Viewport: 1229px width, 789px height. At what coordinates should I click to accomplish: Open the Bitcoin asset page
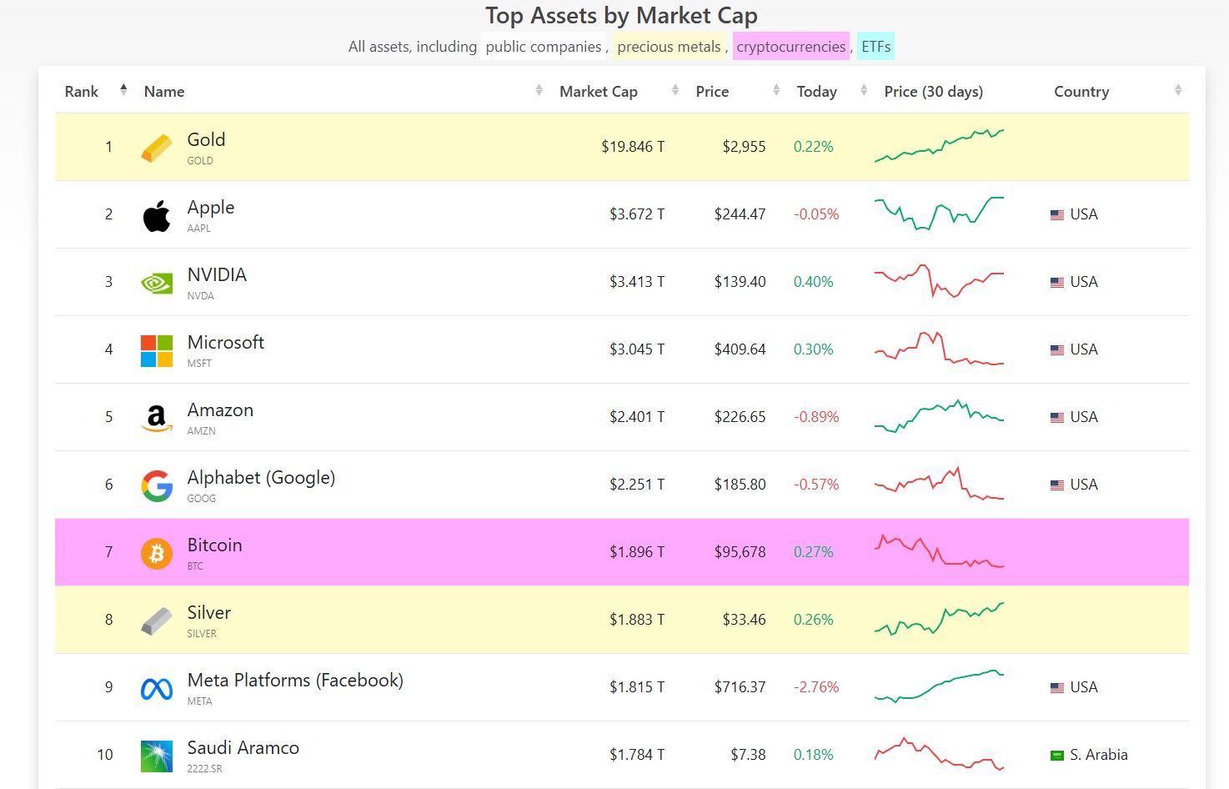(x=214, y=545)
